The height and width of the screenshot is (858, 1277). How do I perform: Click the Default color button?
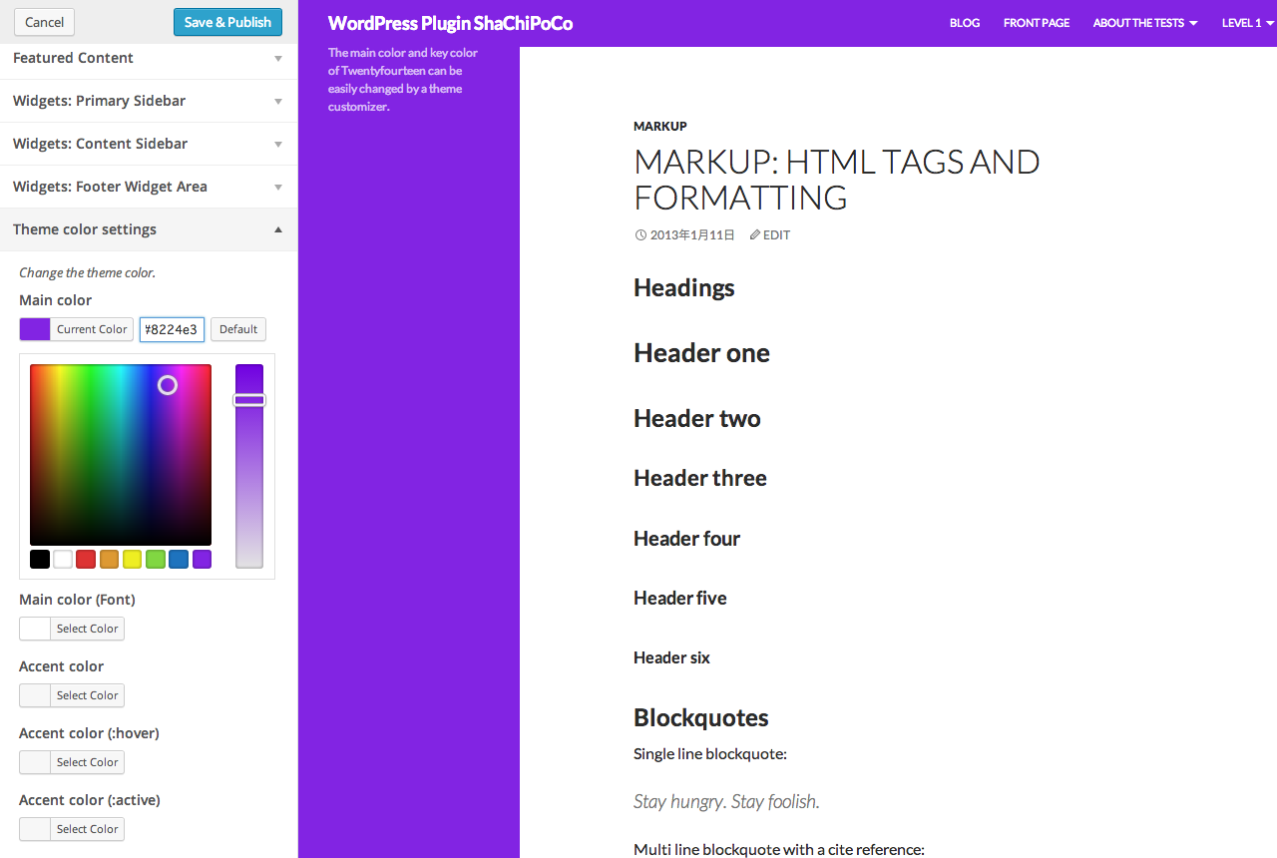pos(238,329)
